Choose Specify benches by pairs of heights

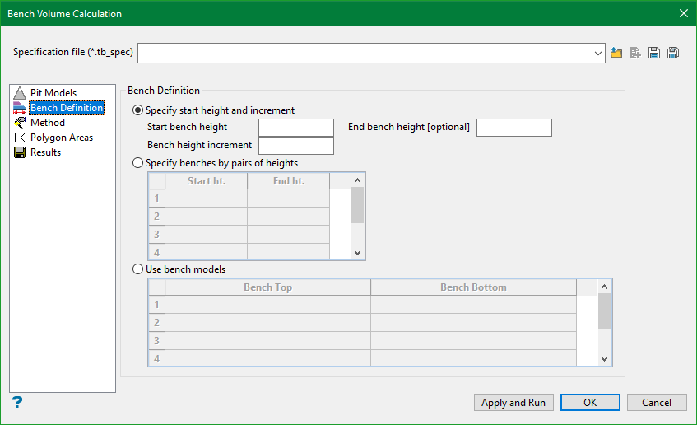[x=138, y=163]
